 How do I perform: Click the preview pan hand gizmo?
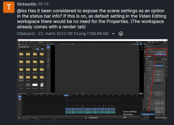pos(142,49)
